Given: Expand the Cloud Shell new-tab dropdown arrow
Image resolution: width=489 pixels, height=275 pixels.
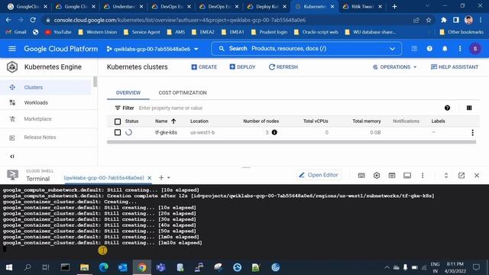Looking at the screenshot, I should point(169,178).
